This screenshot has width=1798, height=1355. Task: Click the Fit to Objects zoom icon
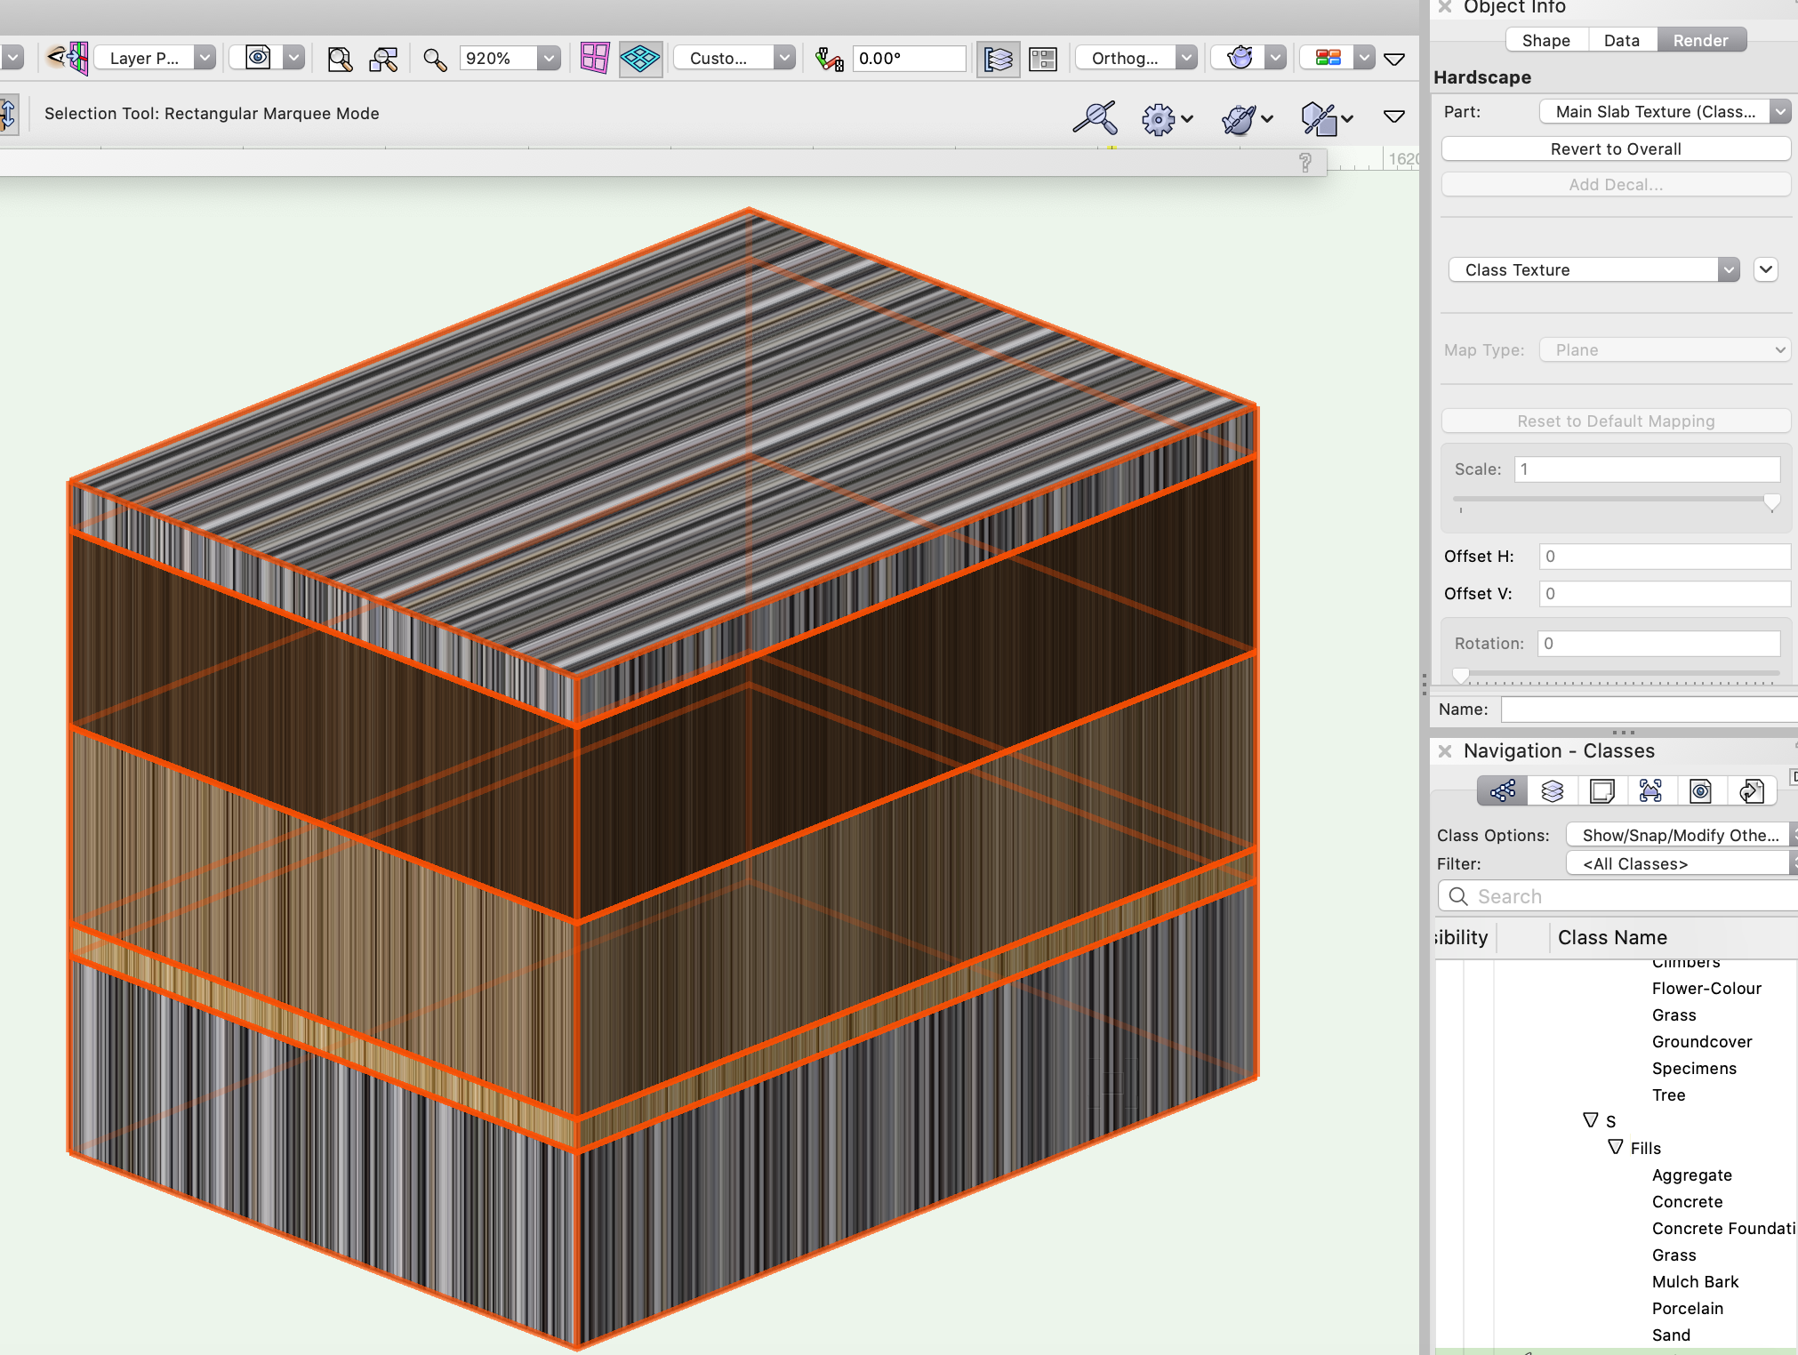[x=383, y=59]
